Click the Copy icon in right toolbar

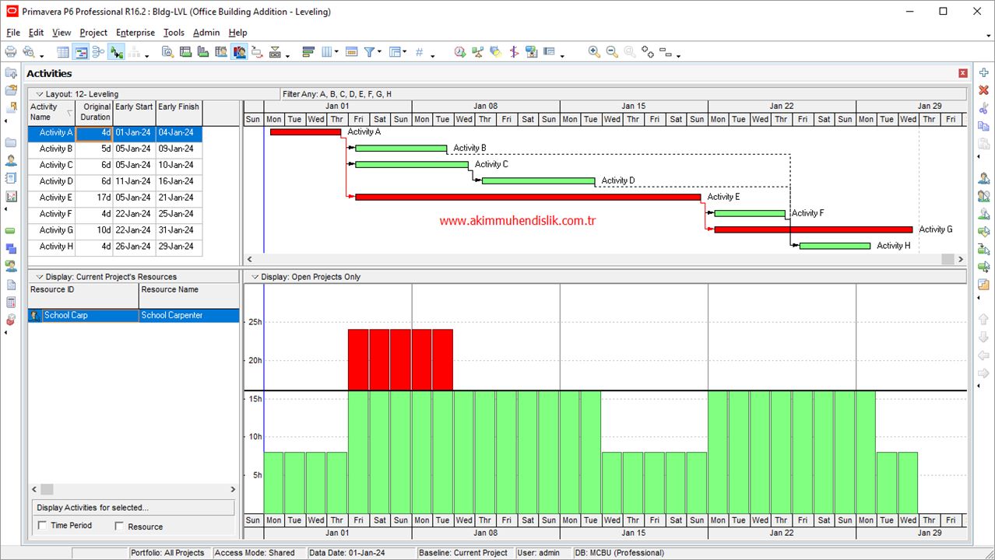coord(983,126)
